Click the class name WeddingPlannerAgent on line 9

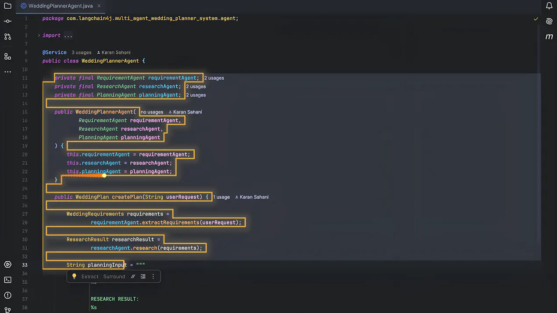(110, 61)
